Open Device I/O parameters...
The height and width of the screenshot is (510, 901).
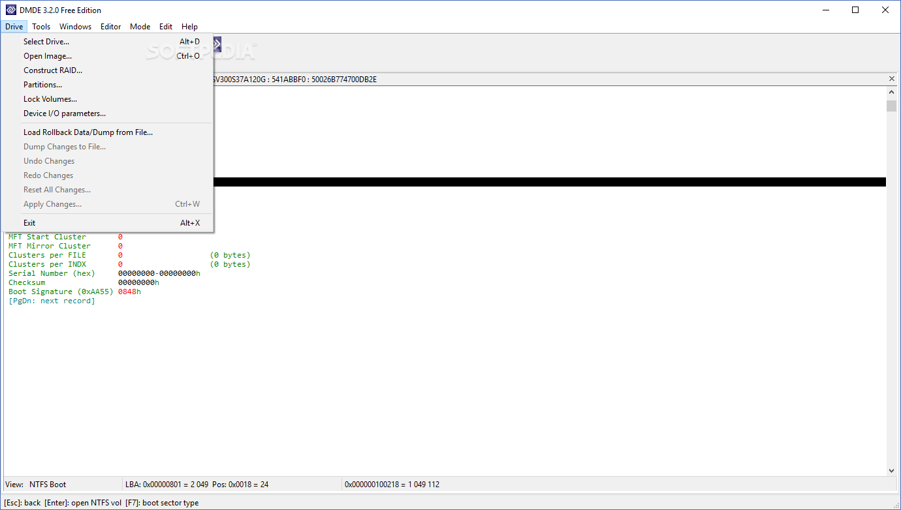[107, 113]
